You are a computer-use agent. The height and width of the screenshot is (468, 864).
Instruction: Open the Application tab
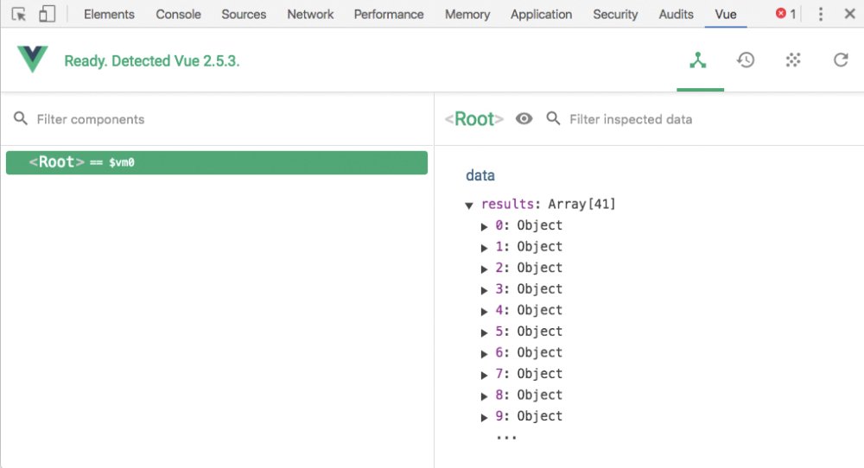(x=541, y=15)
